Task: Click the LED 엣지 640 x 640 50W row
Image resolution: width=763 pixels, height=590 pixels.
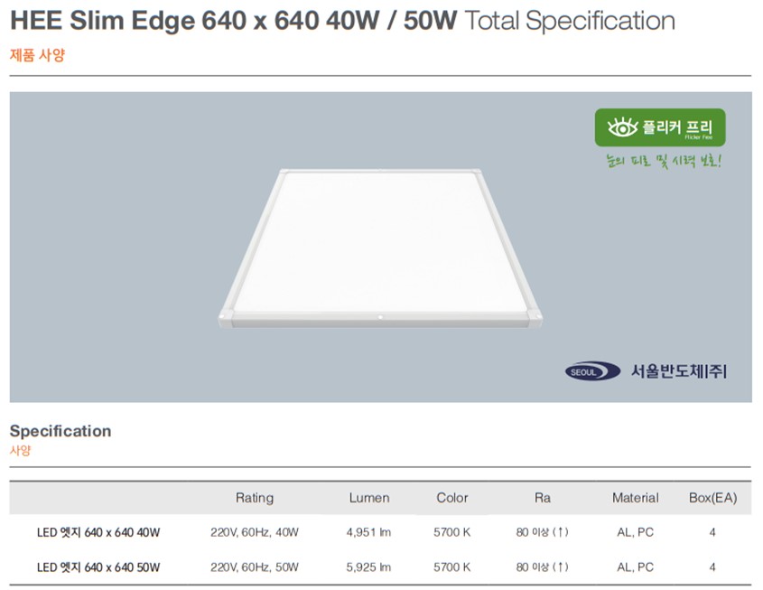Action: [x=380, y=567]
